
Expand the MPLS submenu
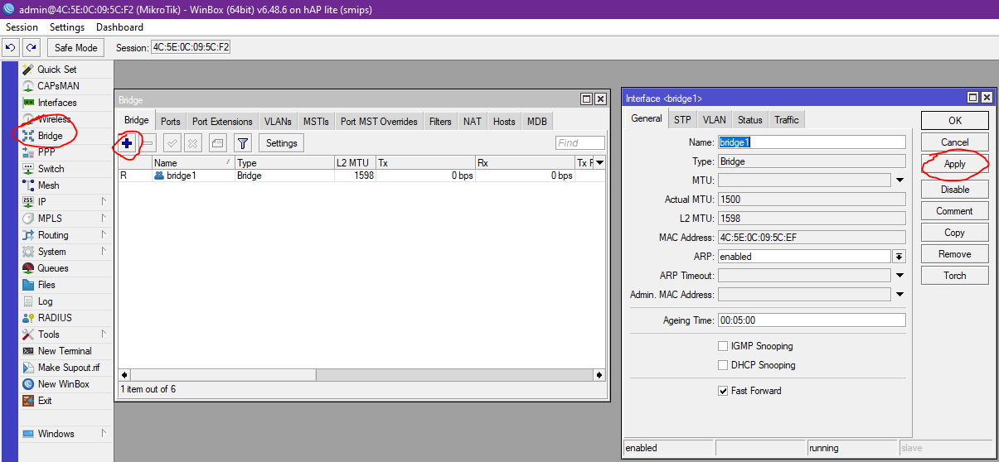pos(104,219)
